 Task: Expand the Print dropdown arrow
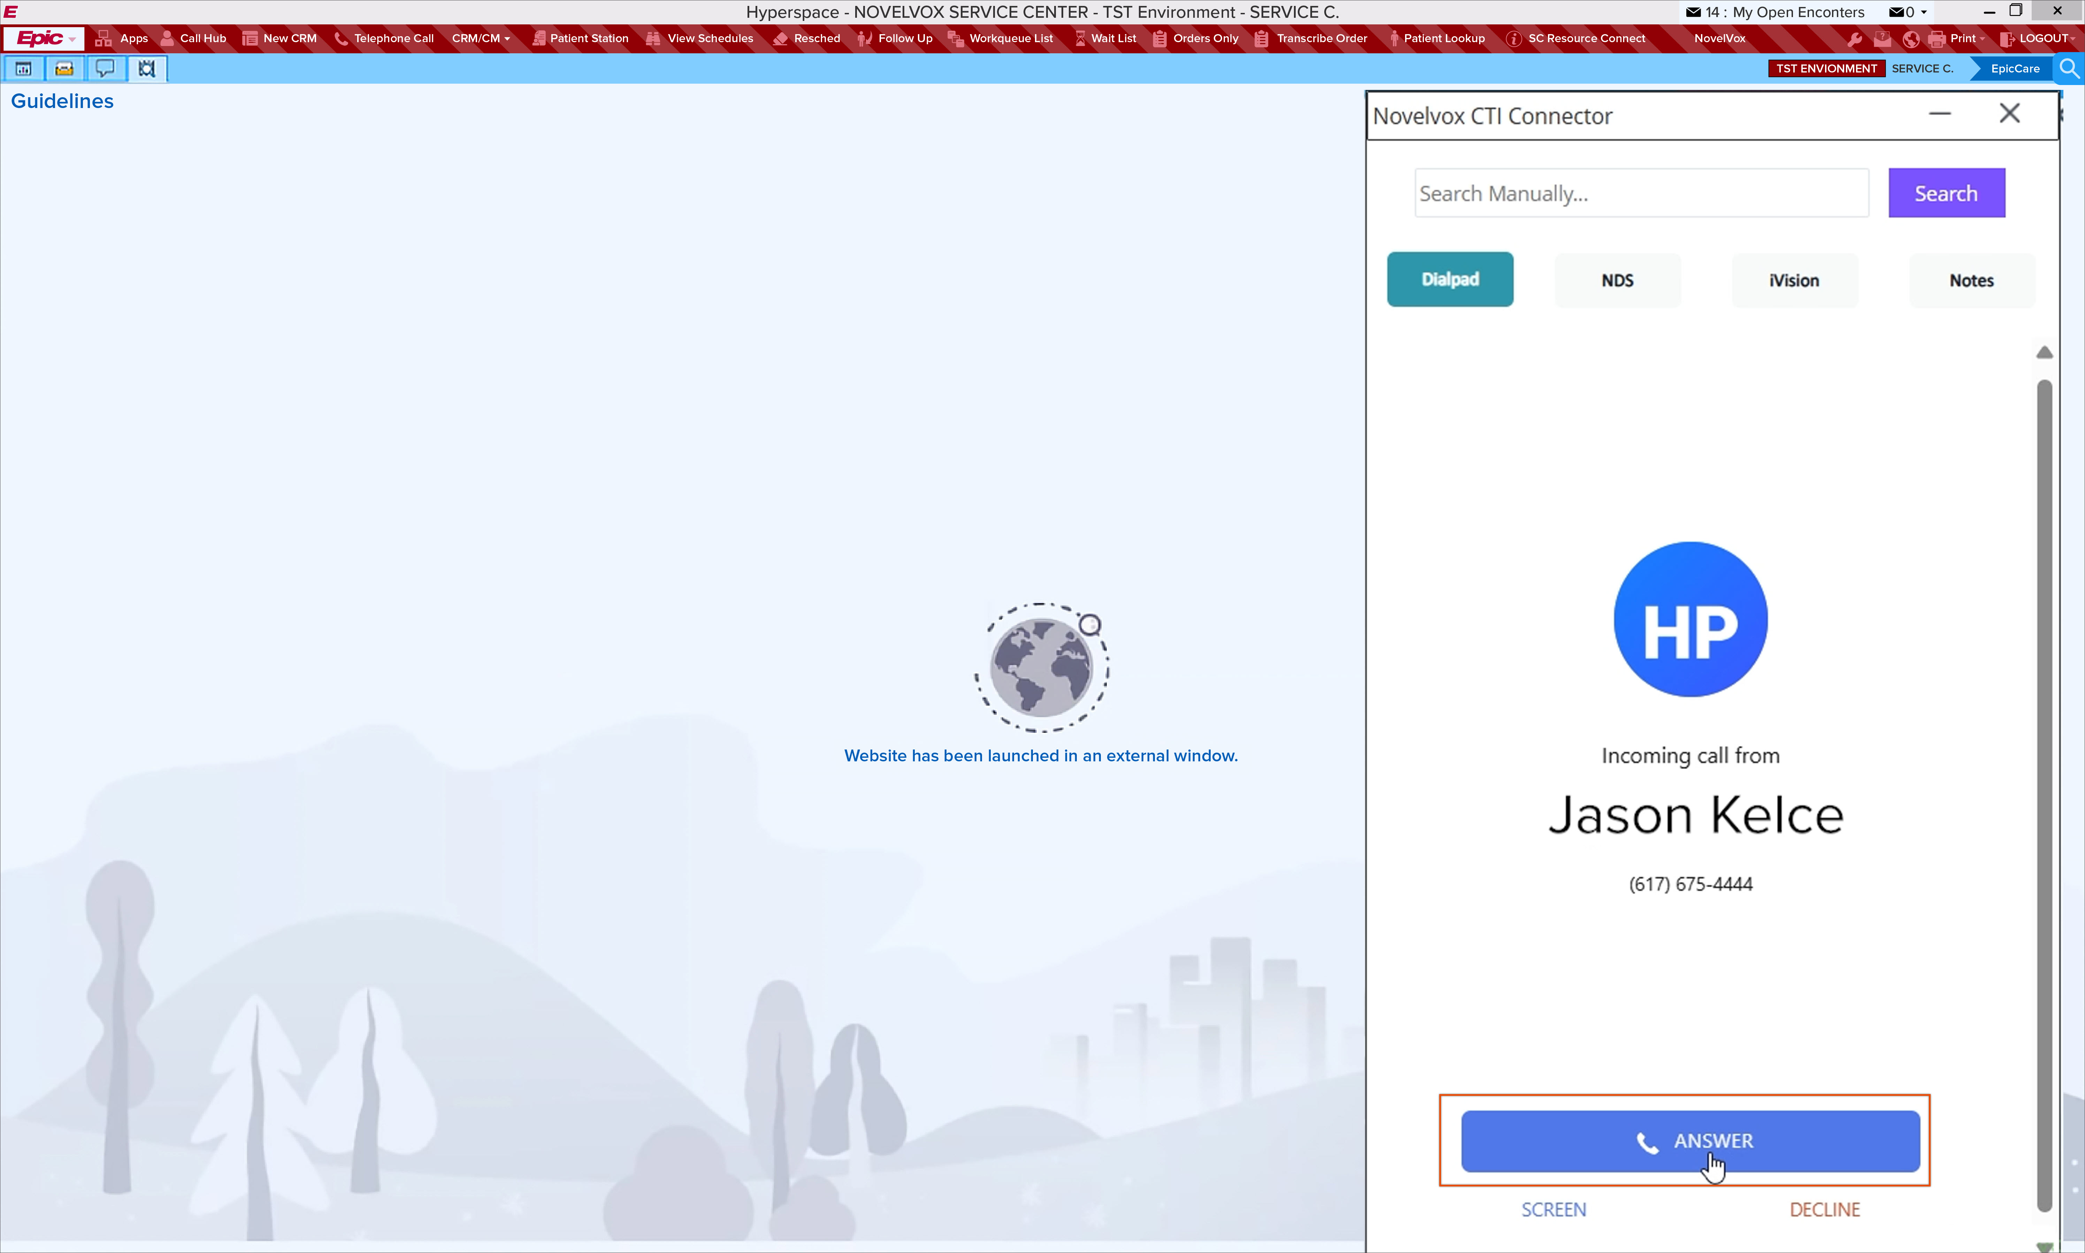click(x=1982, y=39)
